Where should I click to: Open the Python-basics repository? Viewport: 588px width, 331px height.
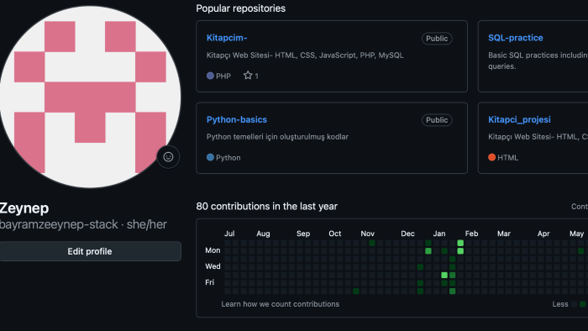tap(237, 119)
